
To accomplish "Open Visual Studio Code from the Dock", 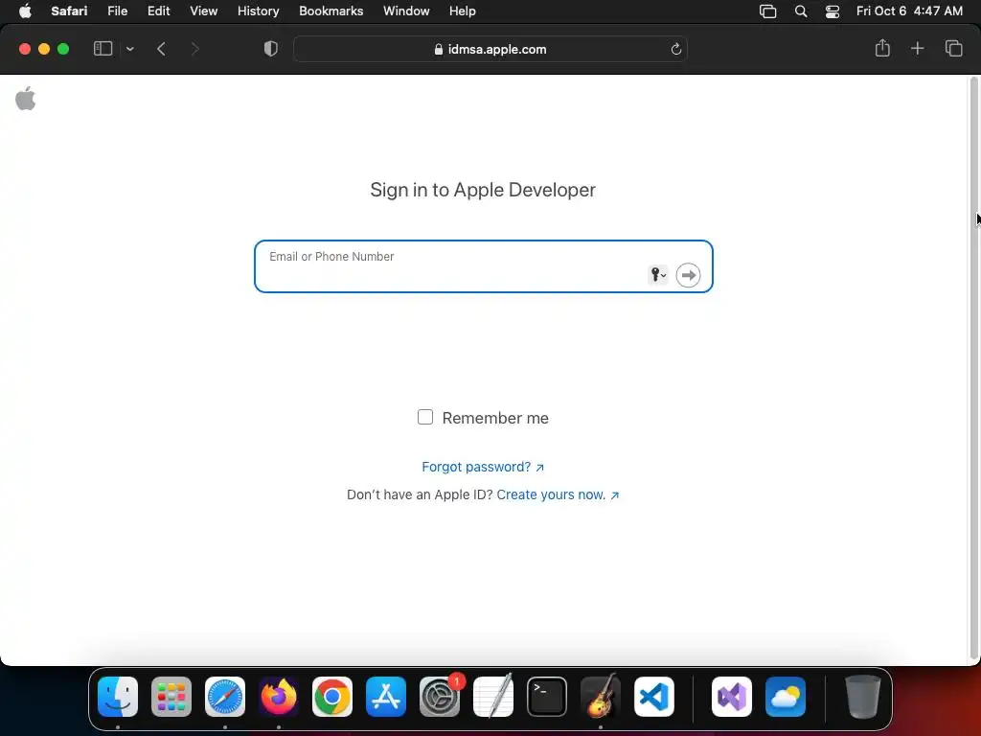I will tap(653, 697).
